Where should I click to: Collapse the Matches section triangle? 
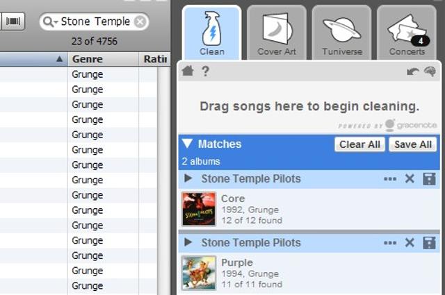point(188,144)
